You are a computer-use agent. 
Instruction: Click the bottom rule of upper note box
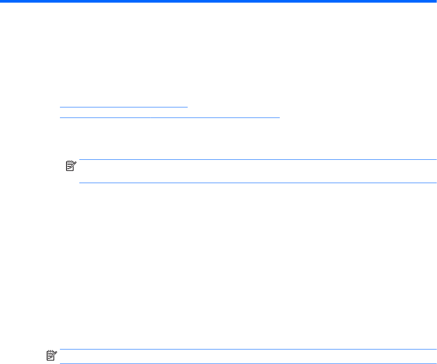258,183
